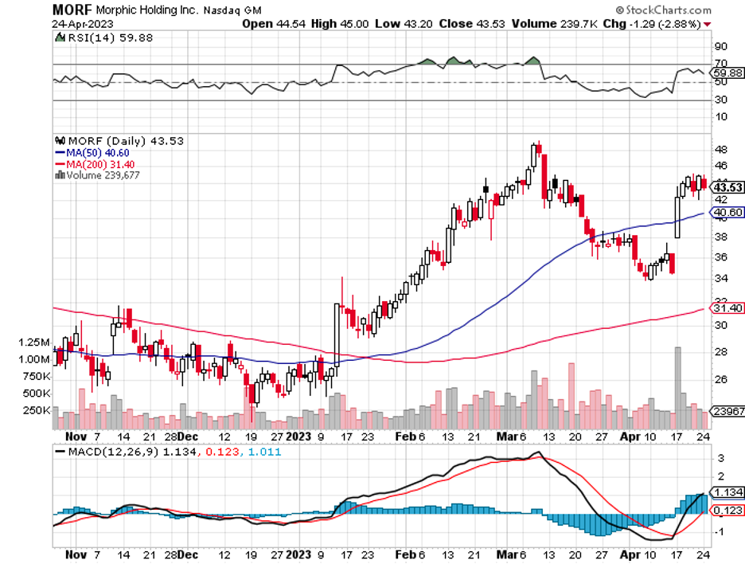Click the 23967 volume axis tag
Screen dimensions: 745x564
pyautogui.click(x=727, y=411)
